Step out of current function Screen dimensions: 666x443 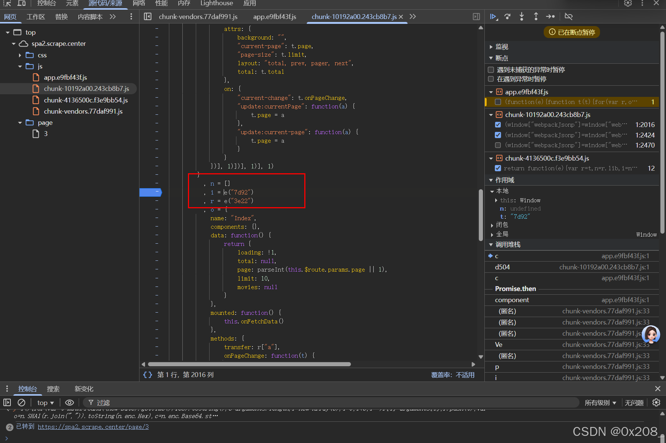coord(536,16)
